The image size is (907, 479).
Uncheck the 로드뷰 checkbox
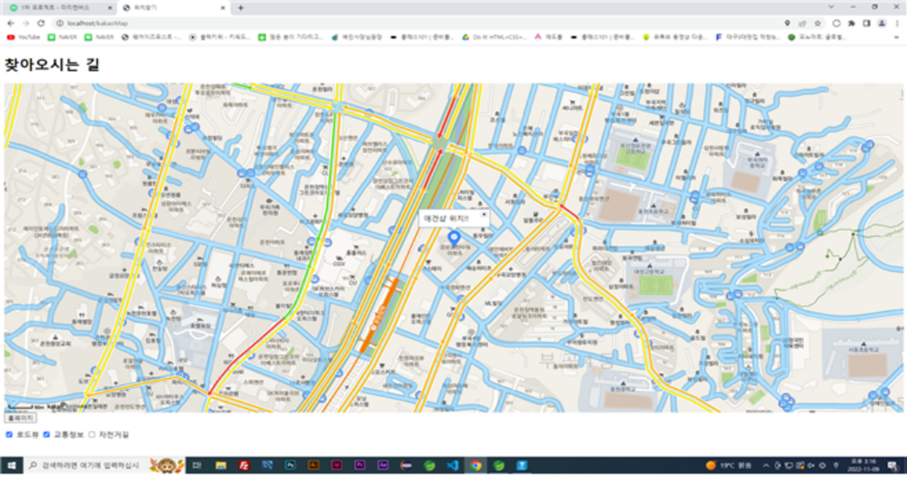point(9,435)
